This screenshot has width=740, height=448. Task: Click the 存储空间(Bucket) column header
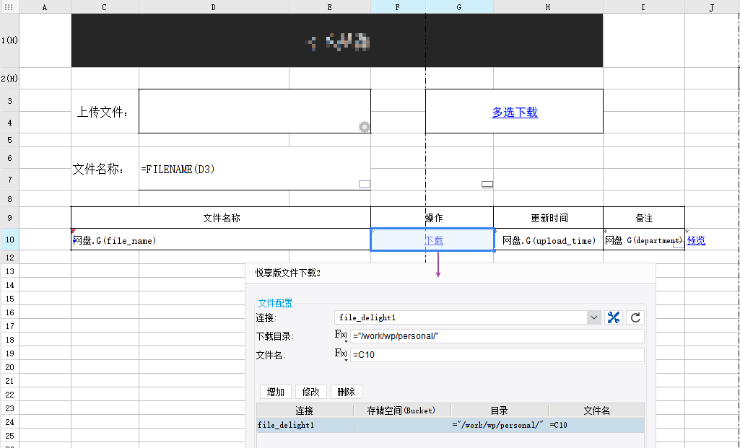coord(401,410)
